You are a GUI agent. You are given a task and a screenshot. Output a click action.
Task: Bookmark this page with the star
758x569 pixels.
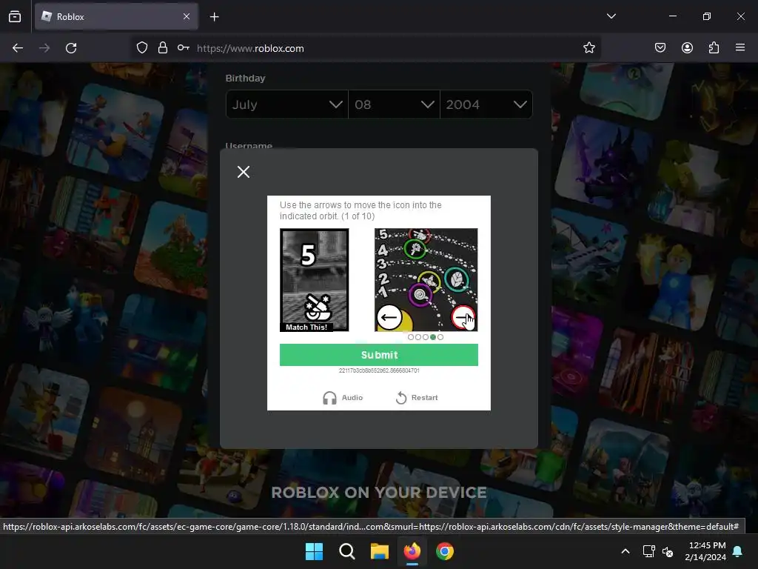point(588,48)
